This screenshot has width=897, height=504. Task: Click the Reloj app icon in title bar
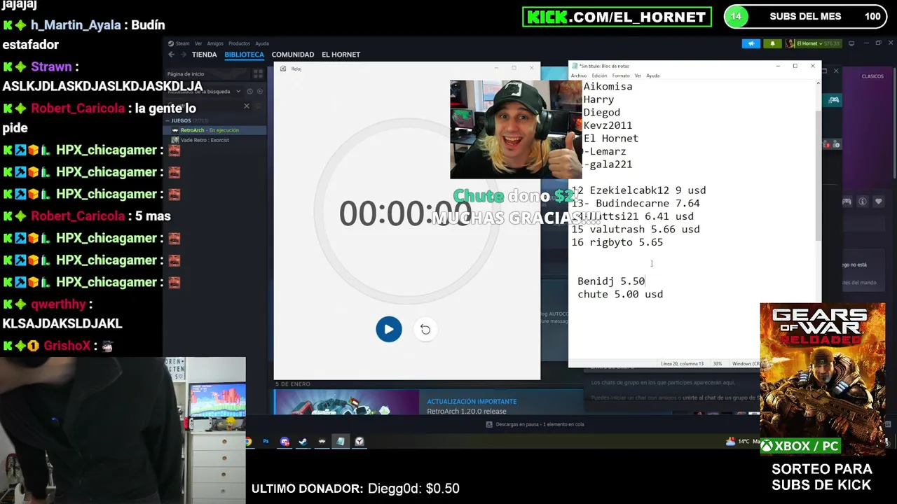[x=283, y=69]
